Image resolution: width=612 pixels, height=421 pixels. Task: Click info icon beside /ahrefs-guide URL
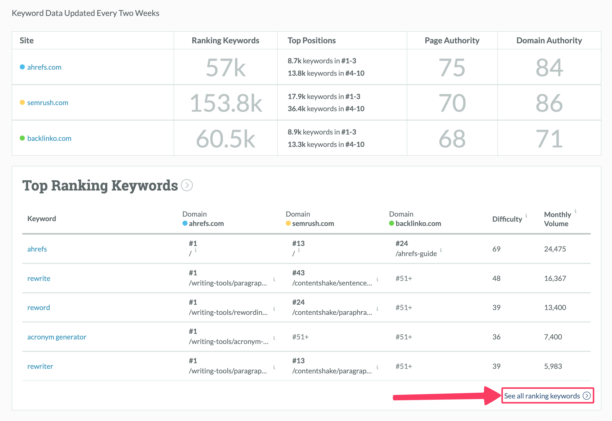point(441,250)
